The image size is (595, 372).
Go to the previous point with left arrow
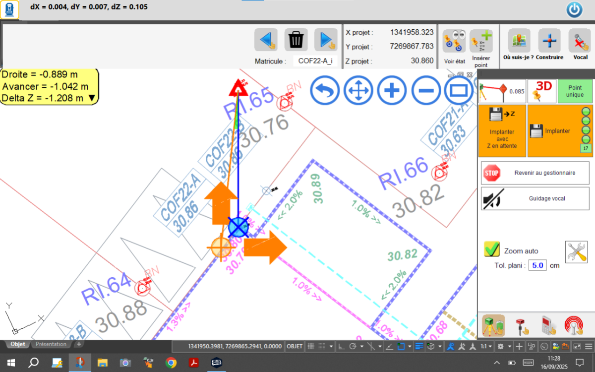tap(266, 40)
